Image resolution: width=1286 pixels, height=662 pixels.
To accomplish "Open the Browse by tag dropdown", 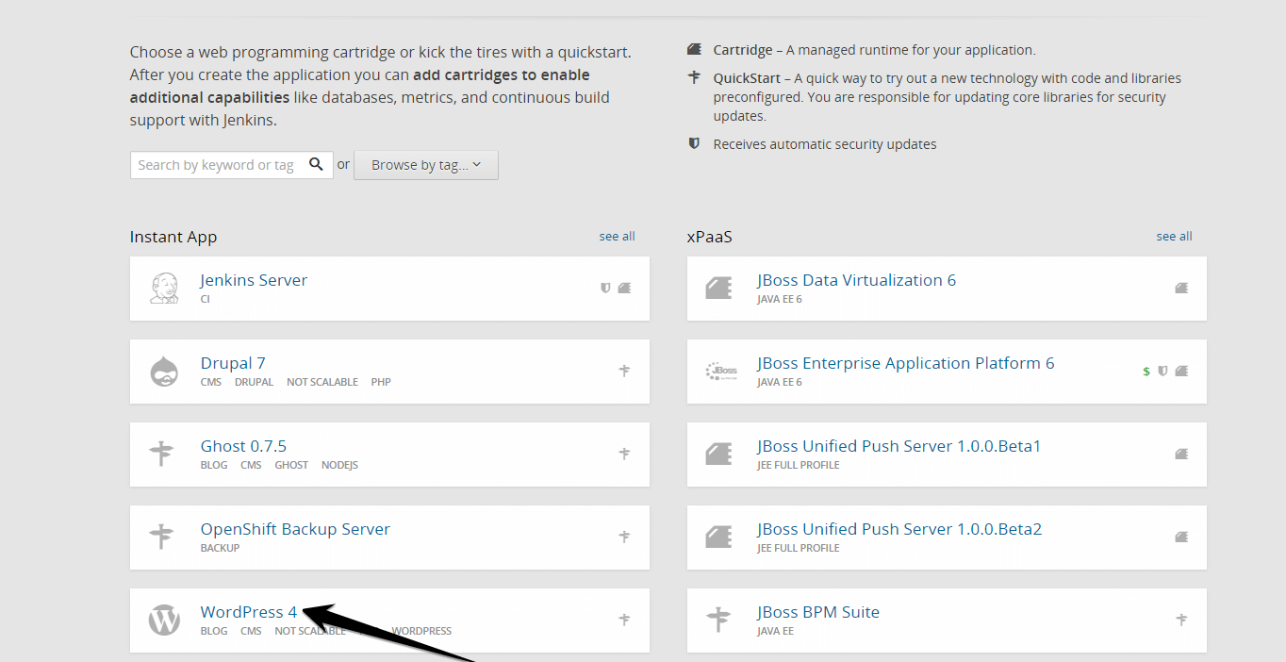I will click(426, 164).
